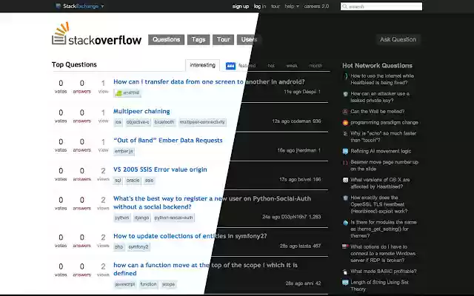The width and height of the screenshot is (474, 296).
Task: Click icon beside programming paradigm change
Action: (x=345, y=123)
